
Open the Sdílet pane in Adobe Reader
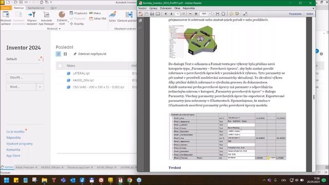[309, 14]
